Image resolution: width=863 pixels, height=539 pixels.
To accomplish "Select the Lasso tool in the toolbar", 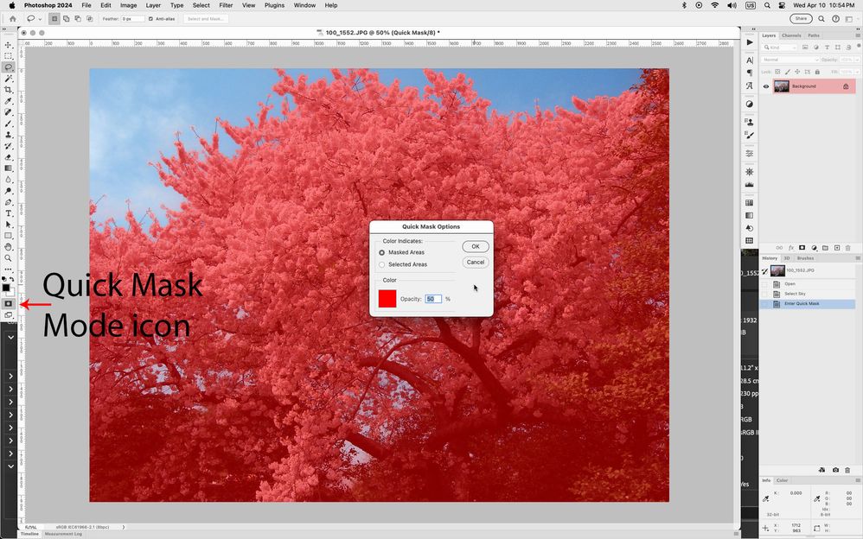I will [9, 65].
